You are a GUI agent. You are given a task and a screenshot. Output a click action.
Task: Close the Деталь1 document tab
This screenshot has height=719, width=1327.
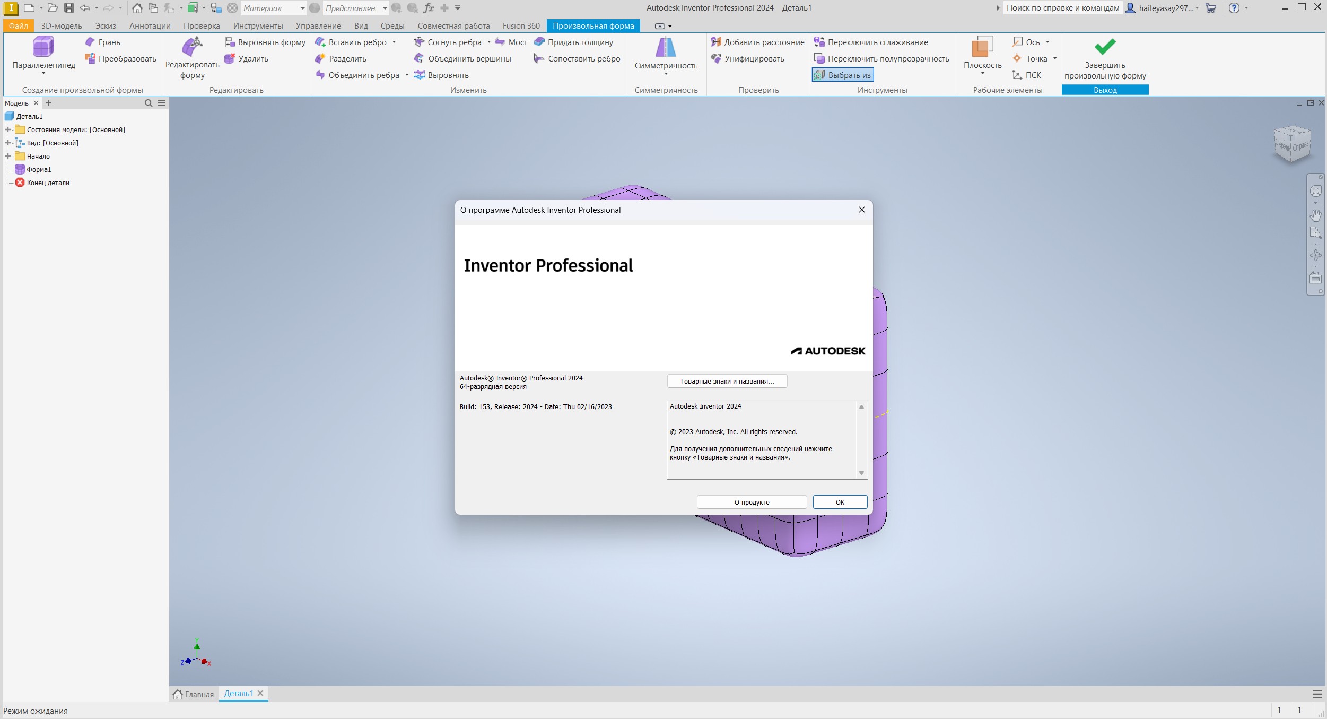260,693
